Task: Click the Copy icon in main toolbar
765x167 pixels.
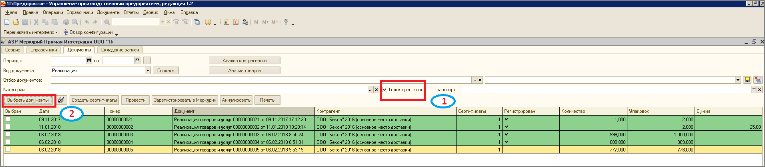Action: pyautogui.click(x=45, y=22)
